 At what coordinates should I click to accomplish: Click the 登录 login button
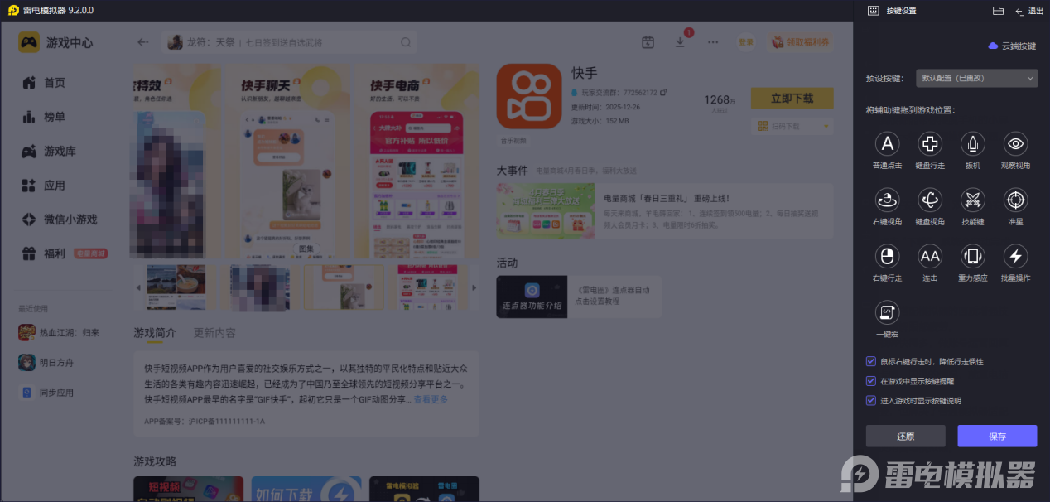tap(746, 42)
